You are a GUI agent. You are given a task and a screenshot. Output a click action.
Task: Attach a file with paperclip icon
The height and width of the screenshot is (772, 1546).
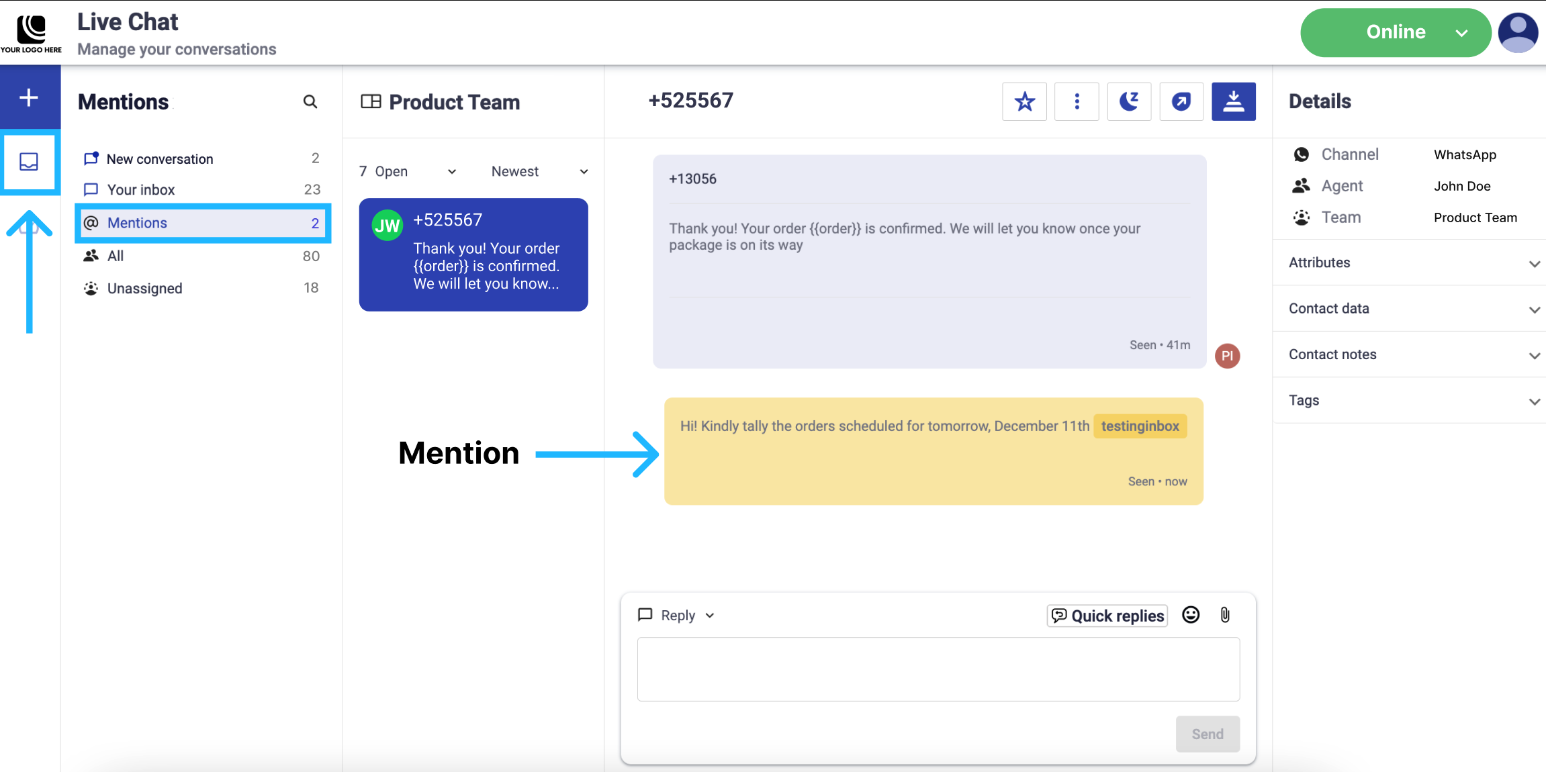1225,615
